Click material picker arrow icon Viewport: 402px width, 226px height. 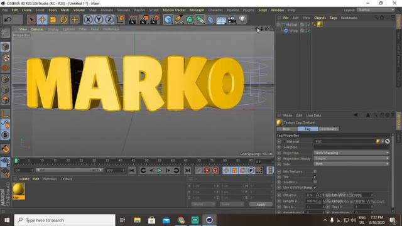point(388,141)
